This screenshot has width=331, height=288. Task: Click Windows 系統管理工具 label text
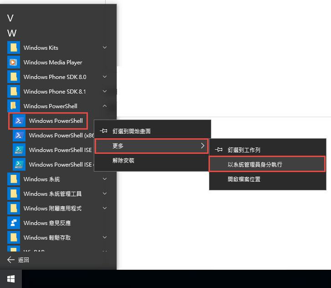pyautogui.click(x=52, y=194)
